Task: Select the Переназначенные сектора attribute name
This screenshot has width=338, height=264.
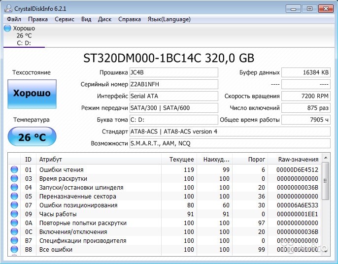Action: 78,197
